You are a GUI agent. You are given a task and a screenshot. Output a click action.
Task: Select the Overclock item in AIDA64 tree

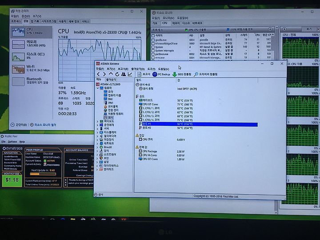pos(111,106)
